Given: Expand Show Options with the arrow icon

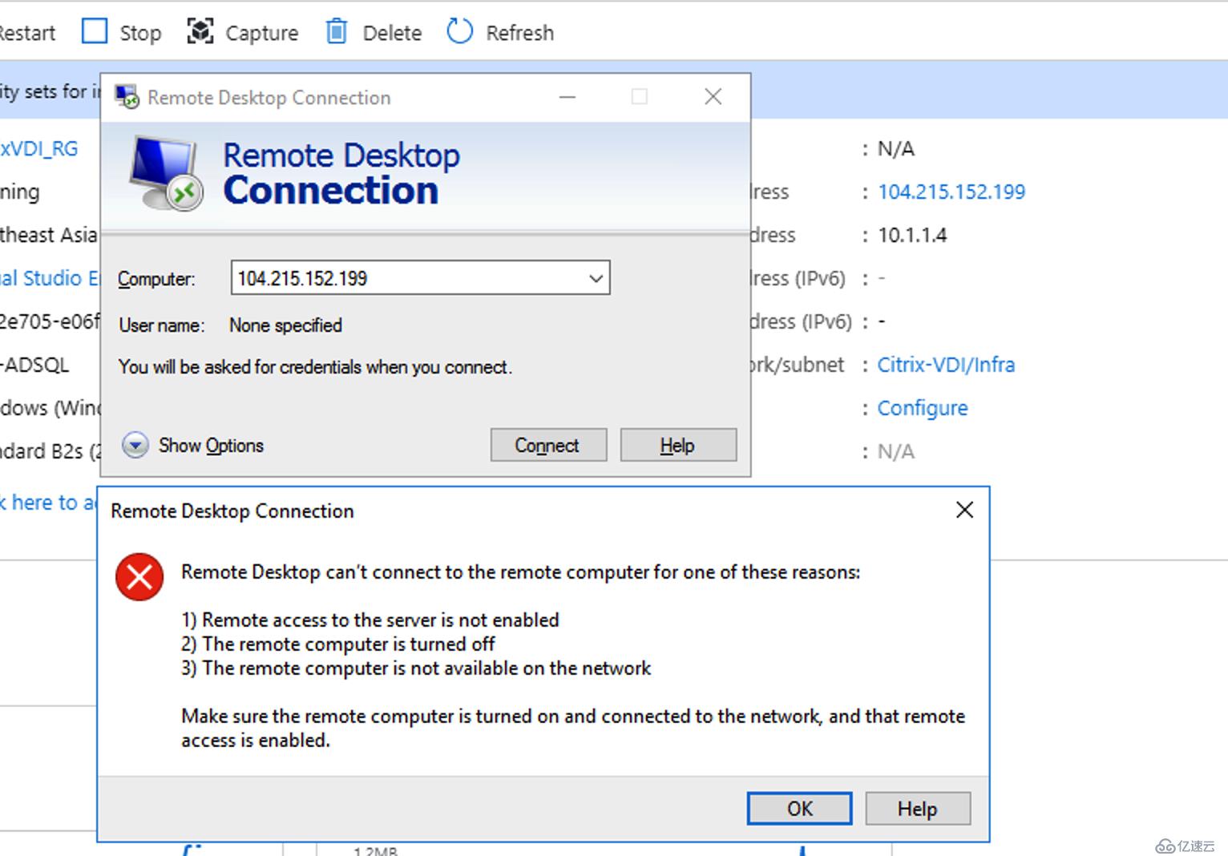Looking at the screenshot, I should click(135, 445).
